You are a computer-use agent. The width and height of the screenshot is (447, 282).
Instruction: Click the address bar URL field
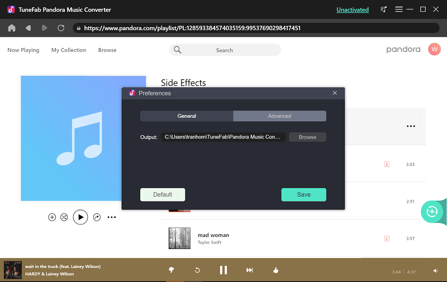pos(256,28)
